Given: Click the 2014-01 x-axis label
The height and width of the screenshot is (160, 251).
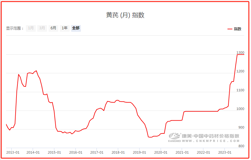Looking at the screenshot, I should [x=33, y=152].
